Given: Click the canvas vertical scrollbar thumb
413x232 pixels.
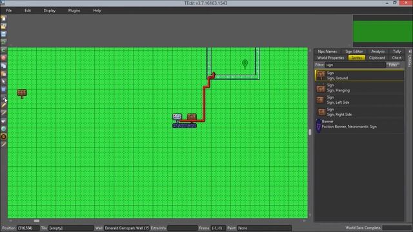Looking at the screenshot, I should coord(310,131).
